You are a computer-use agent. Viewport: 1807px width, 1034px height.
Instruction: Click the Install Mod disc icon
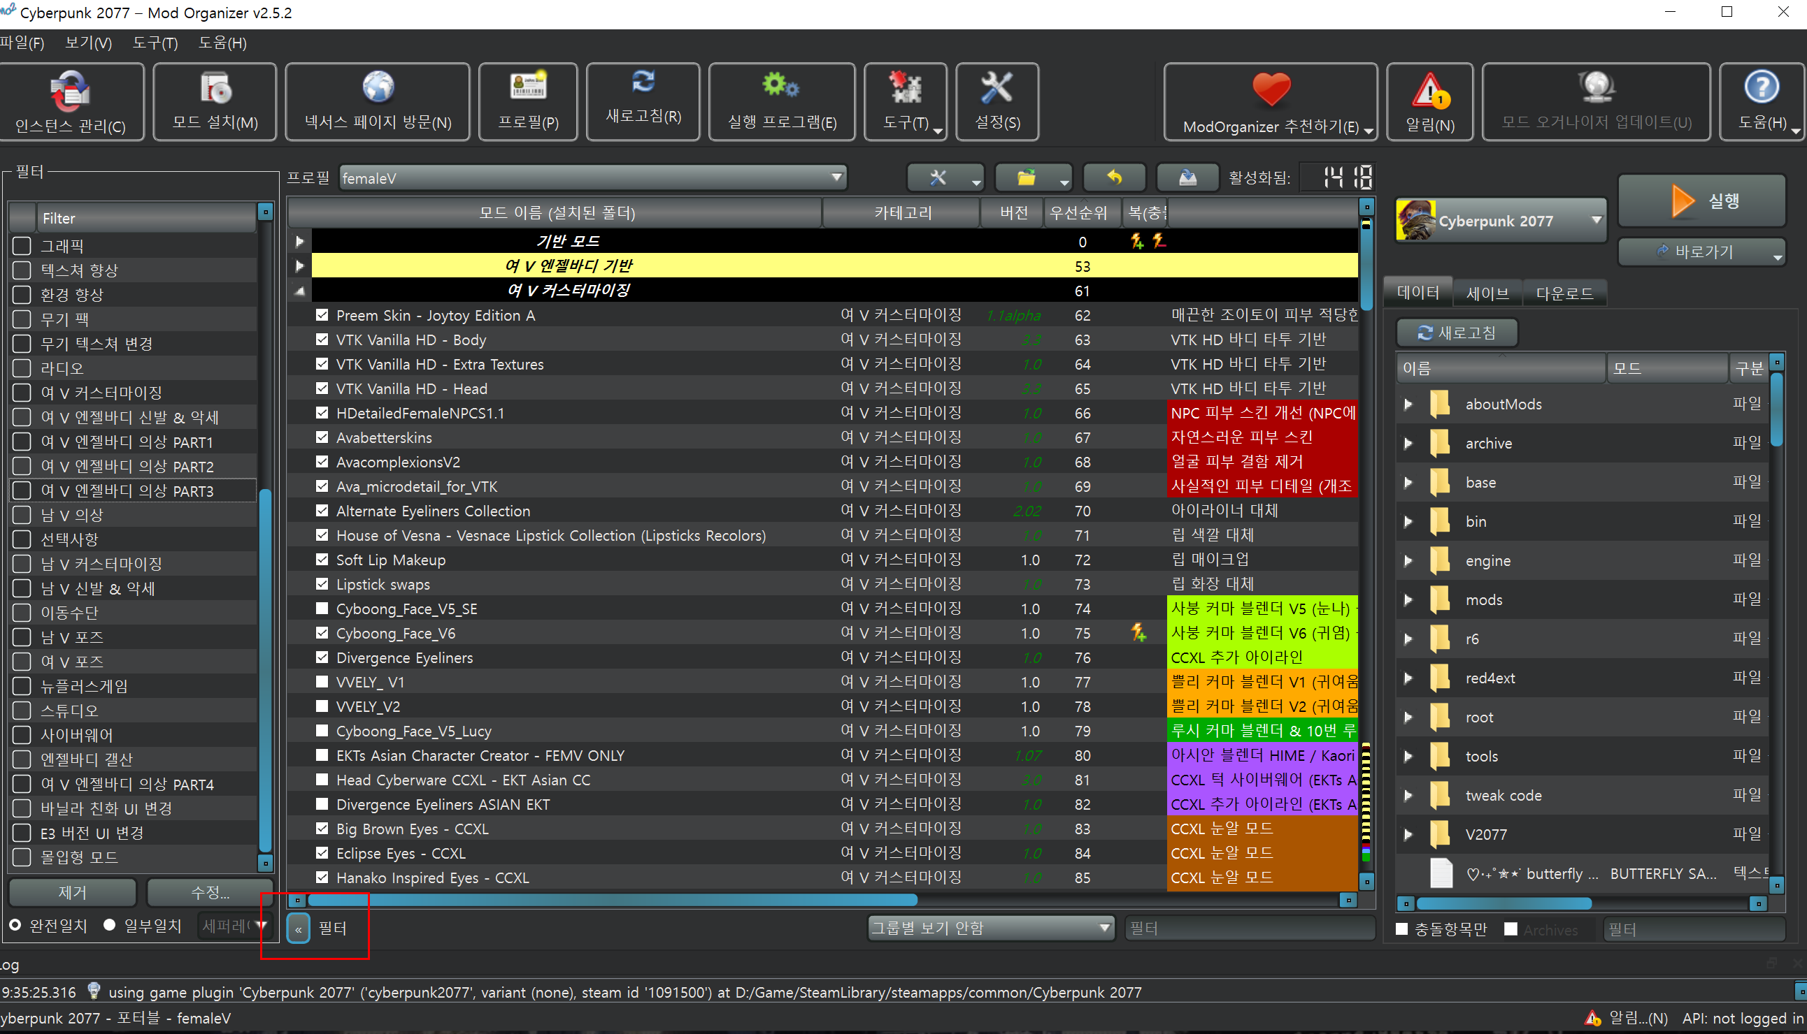click(215, 89)
